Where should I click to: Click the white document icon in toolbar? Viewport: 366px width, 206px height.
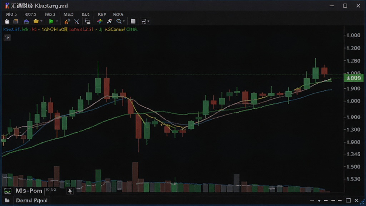tap(7, 21)
